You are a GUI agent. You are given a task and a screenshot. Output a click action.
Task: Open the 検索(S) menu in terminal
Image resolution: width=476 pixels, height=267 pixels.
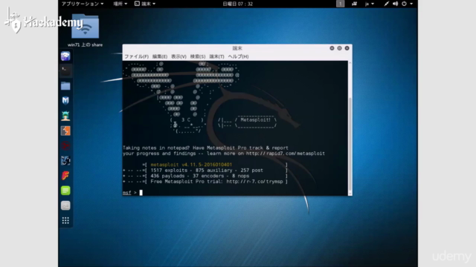click(x=198, y=56)
